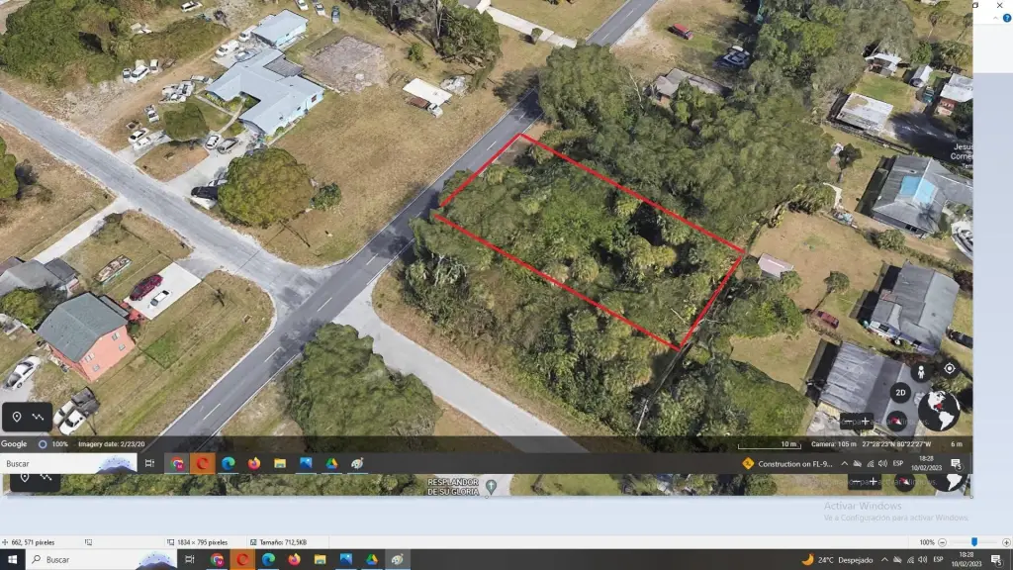This screenshot has height=570, width=1013.
Task: Expand hidden icons chevron in bottom system tray
Action: pyautogui.click(x=883, y=560)
